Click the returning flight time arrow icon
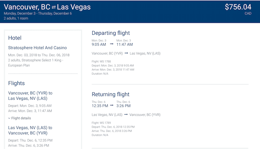 tap(111, 105)
